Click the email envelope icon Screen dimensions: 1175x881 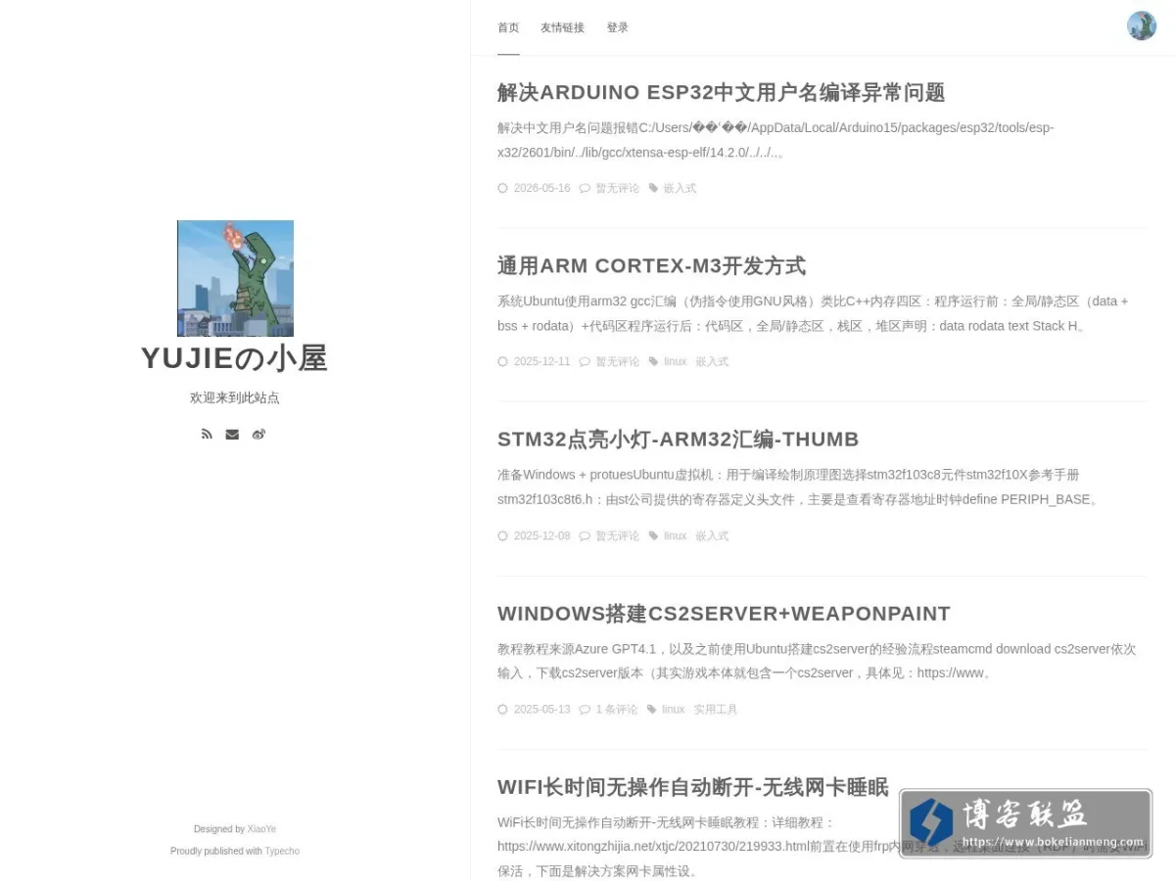click(x=232, y=435)
